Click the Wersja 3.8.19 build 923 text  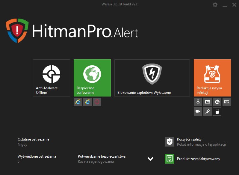tap(119, 4)
